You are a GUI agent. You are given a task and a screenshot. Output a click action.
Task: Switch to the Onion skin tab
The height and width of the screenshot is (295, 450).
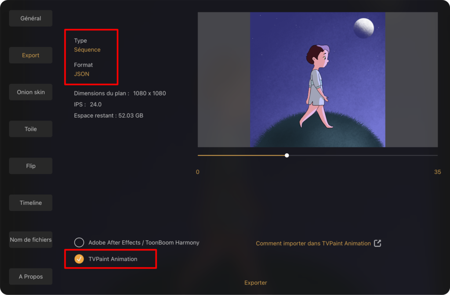pyautogui.click(x=31, y=92)
